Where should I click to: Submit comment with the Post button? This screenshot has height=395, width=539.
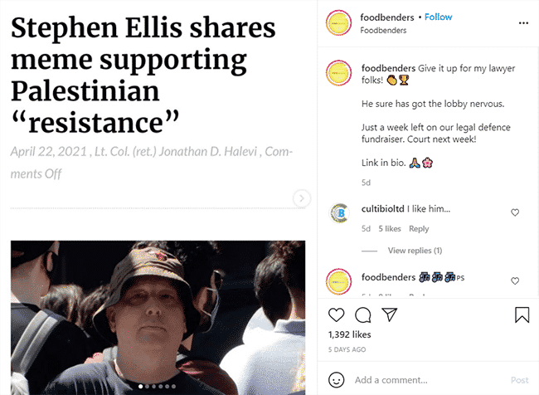(x=519, y=380)
